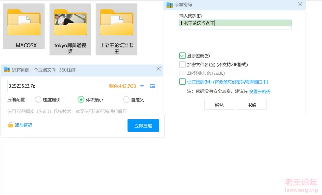Close the 添加密码 dialog
The image size is (322, 195).
point(300,4)
